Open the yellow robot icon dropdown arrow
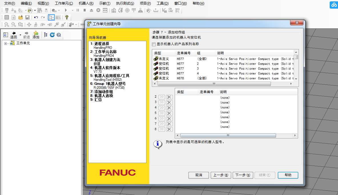This screenshot has height=195, width=338. 35,10
